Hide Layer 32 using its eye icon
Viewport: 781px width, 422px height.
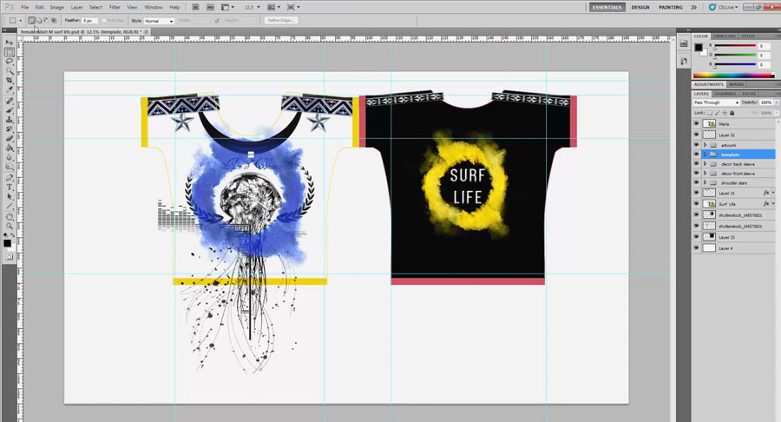point(696,135)
